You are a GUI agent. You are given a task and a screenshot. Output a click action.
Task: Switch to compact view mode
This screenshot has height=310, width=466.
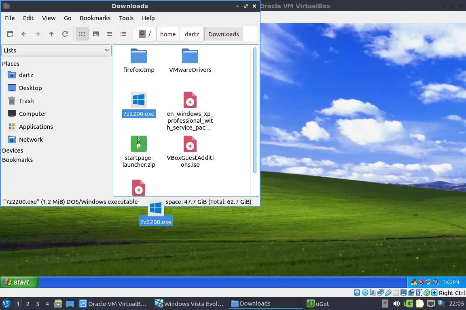tap(109, 34)
